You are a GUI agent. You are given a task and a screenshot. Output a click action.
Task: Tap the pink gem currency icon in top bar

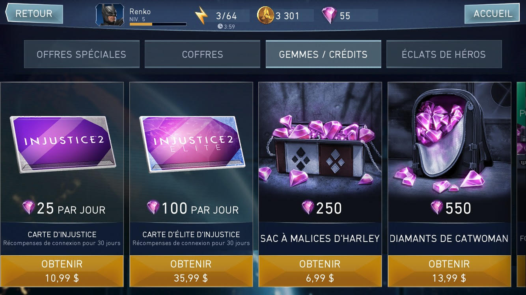click(329, 16)
